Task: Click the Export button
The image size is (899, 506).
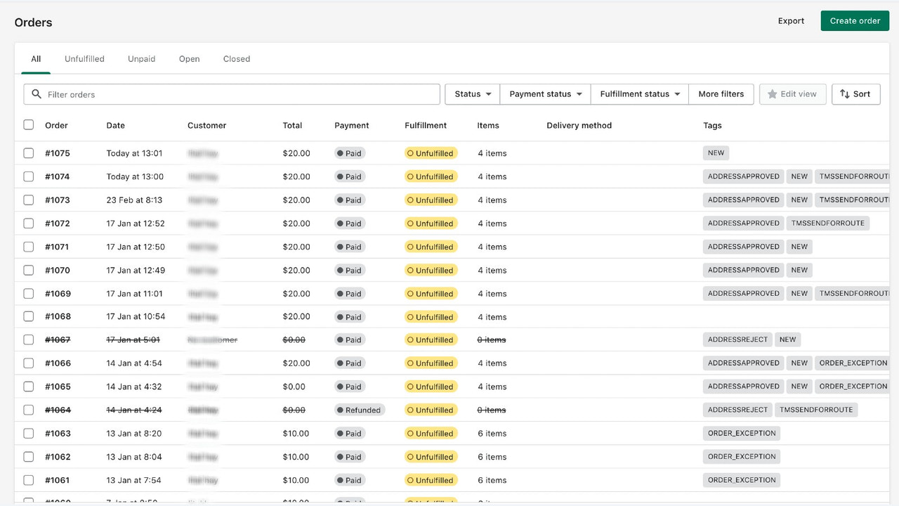Action: click(x=791, y=20)
